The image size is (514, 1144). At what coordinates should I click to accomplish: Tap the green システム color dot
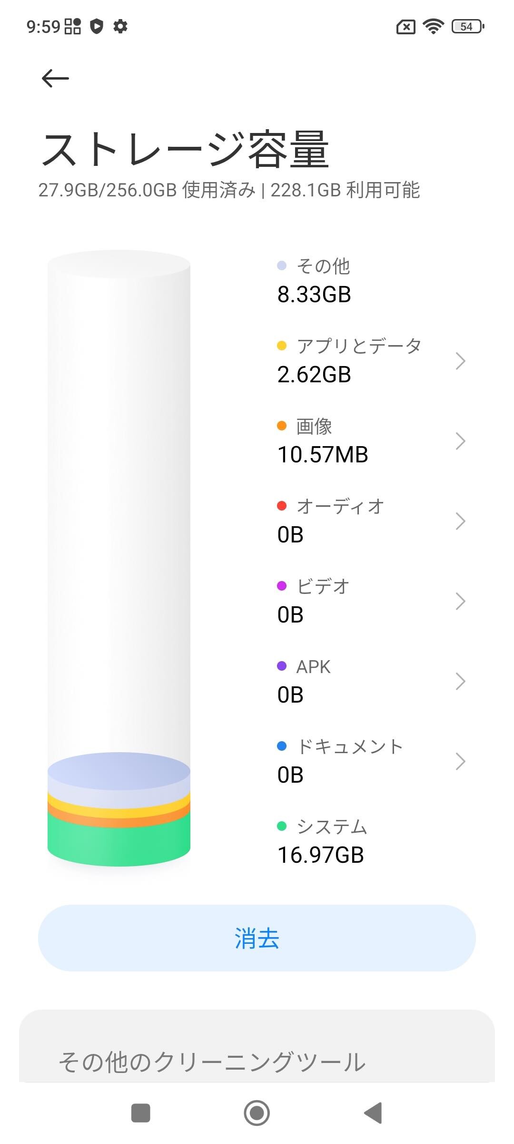point(282,826)
